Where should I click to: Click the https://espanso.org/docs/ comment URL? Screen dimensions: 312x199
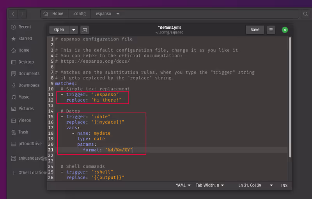[x=95, y=62]
